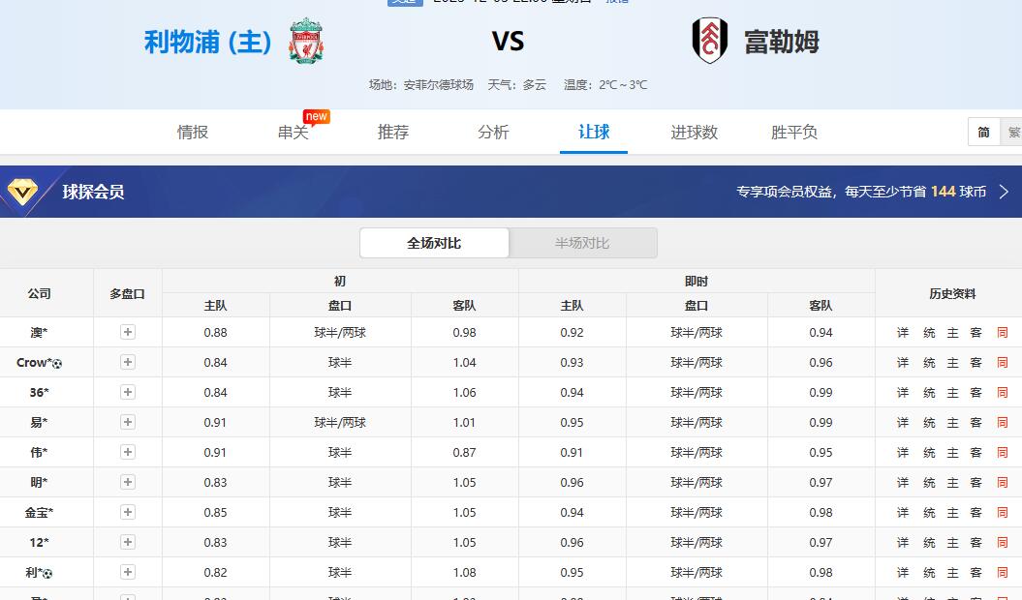The height and width of the screenshot is (600, 1022).
Task: Switch to the 推荐 tab
Action: pyautogui.click(x=393, y=133)
